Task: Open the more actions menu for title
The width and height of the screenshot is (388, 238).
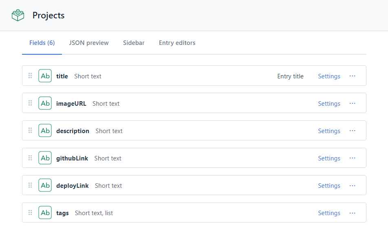Action: coord(353,76)
